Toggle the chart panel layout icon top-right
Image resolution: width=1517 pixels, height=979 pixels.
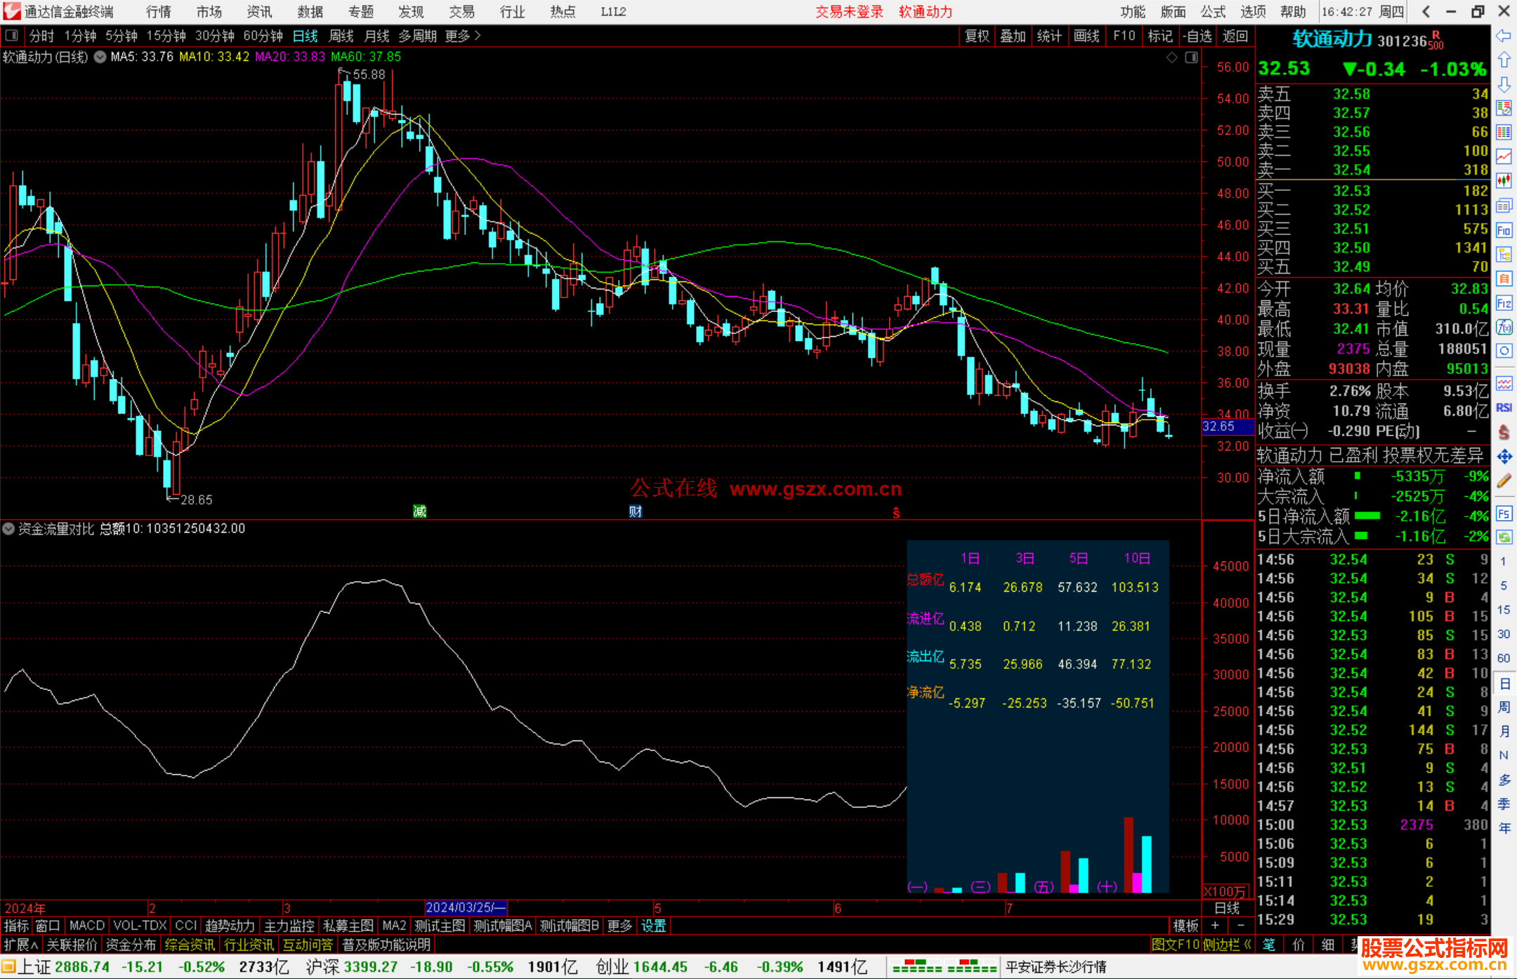tap(1191, 58)
